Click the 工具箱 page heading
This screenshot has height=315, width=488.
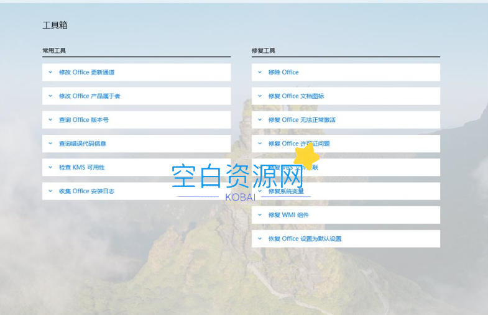(x=55, y=25)
